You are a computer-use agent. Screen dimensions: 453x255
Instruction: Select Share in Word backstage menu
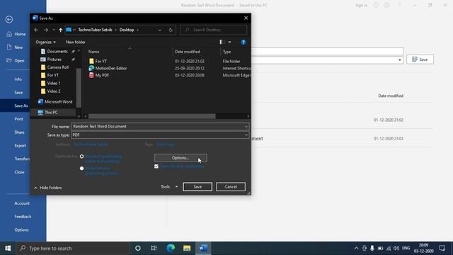pos(19,132)
